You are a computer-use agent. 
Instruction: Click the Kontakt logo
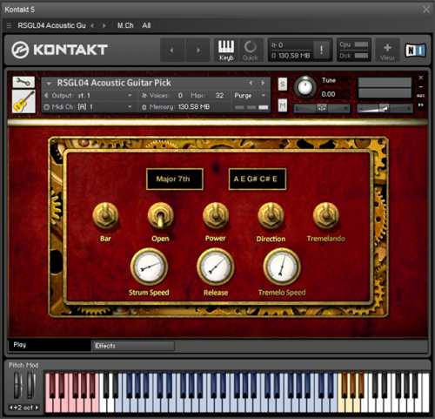60,50
